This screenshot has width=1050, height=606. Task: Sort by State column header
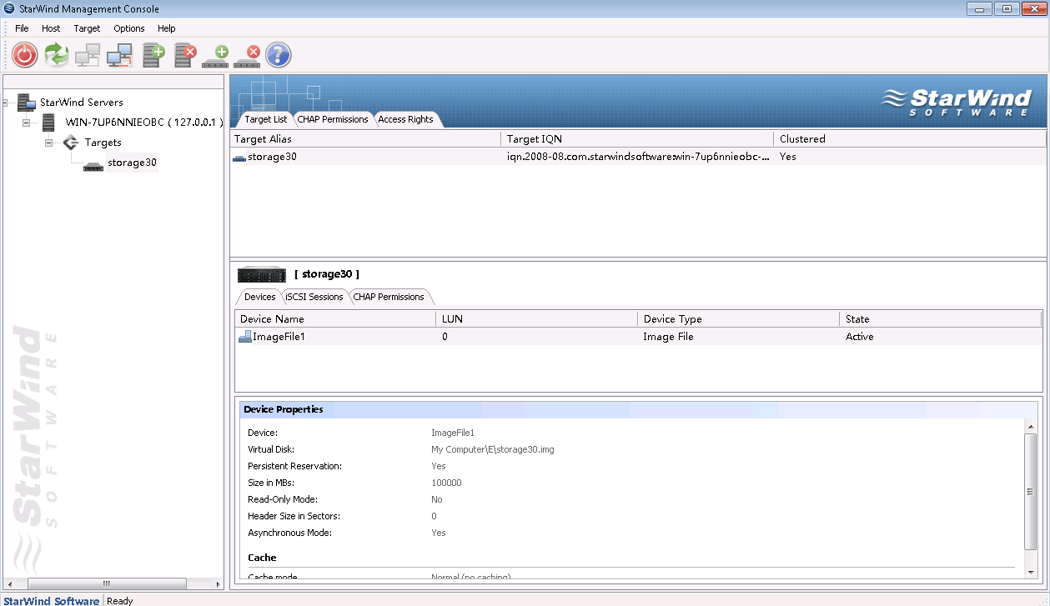(x=941, y=319)
